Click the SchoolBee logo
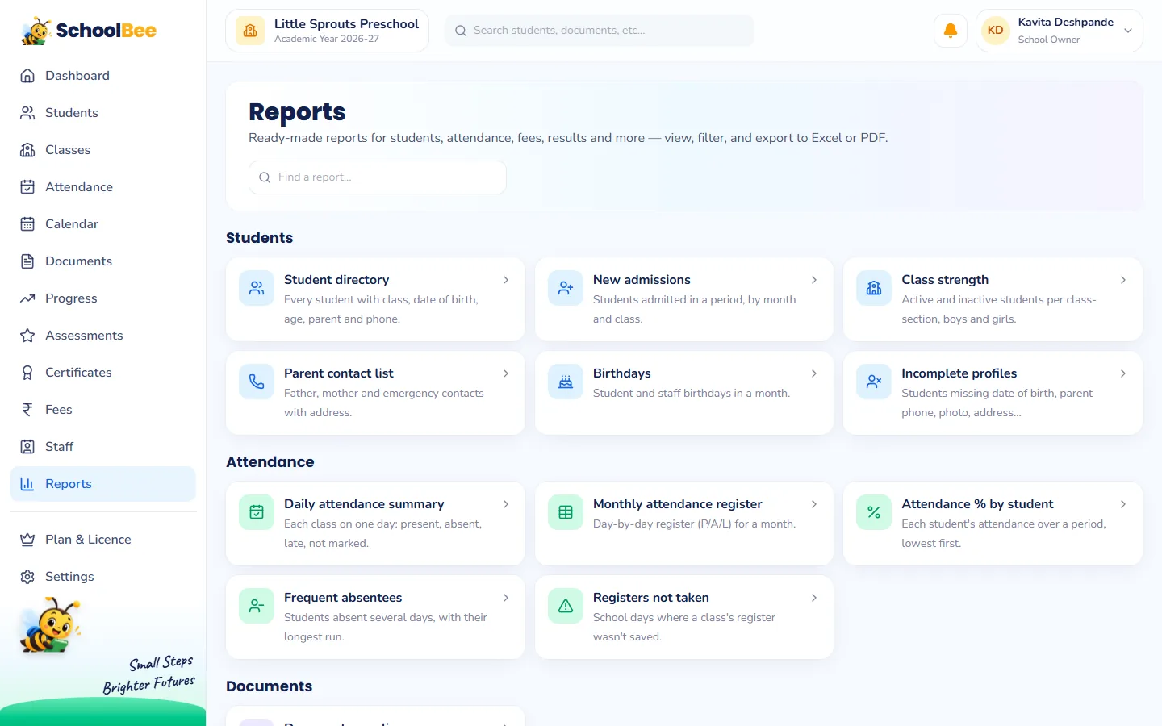This screenshot has height=726, width=1162. tap(89, 31)
